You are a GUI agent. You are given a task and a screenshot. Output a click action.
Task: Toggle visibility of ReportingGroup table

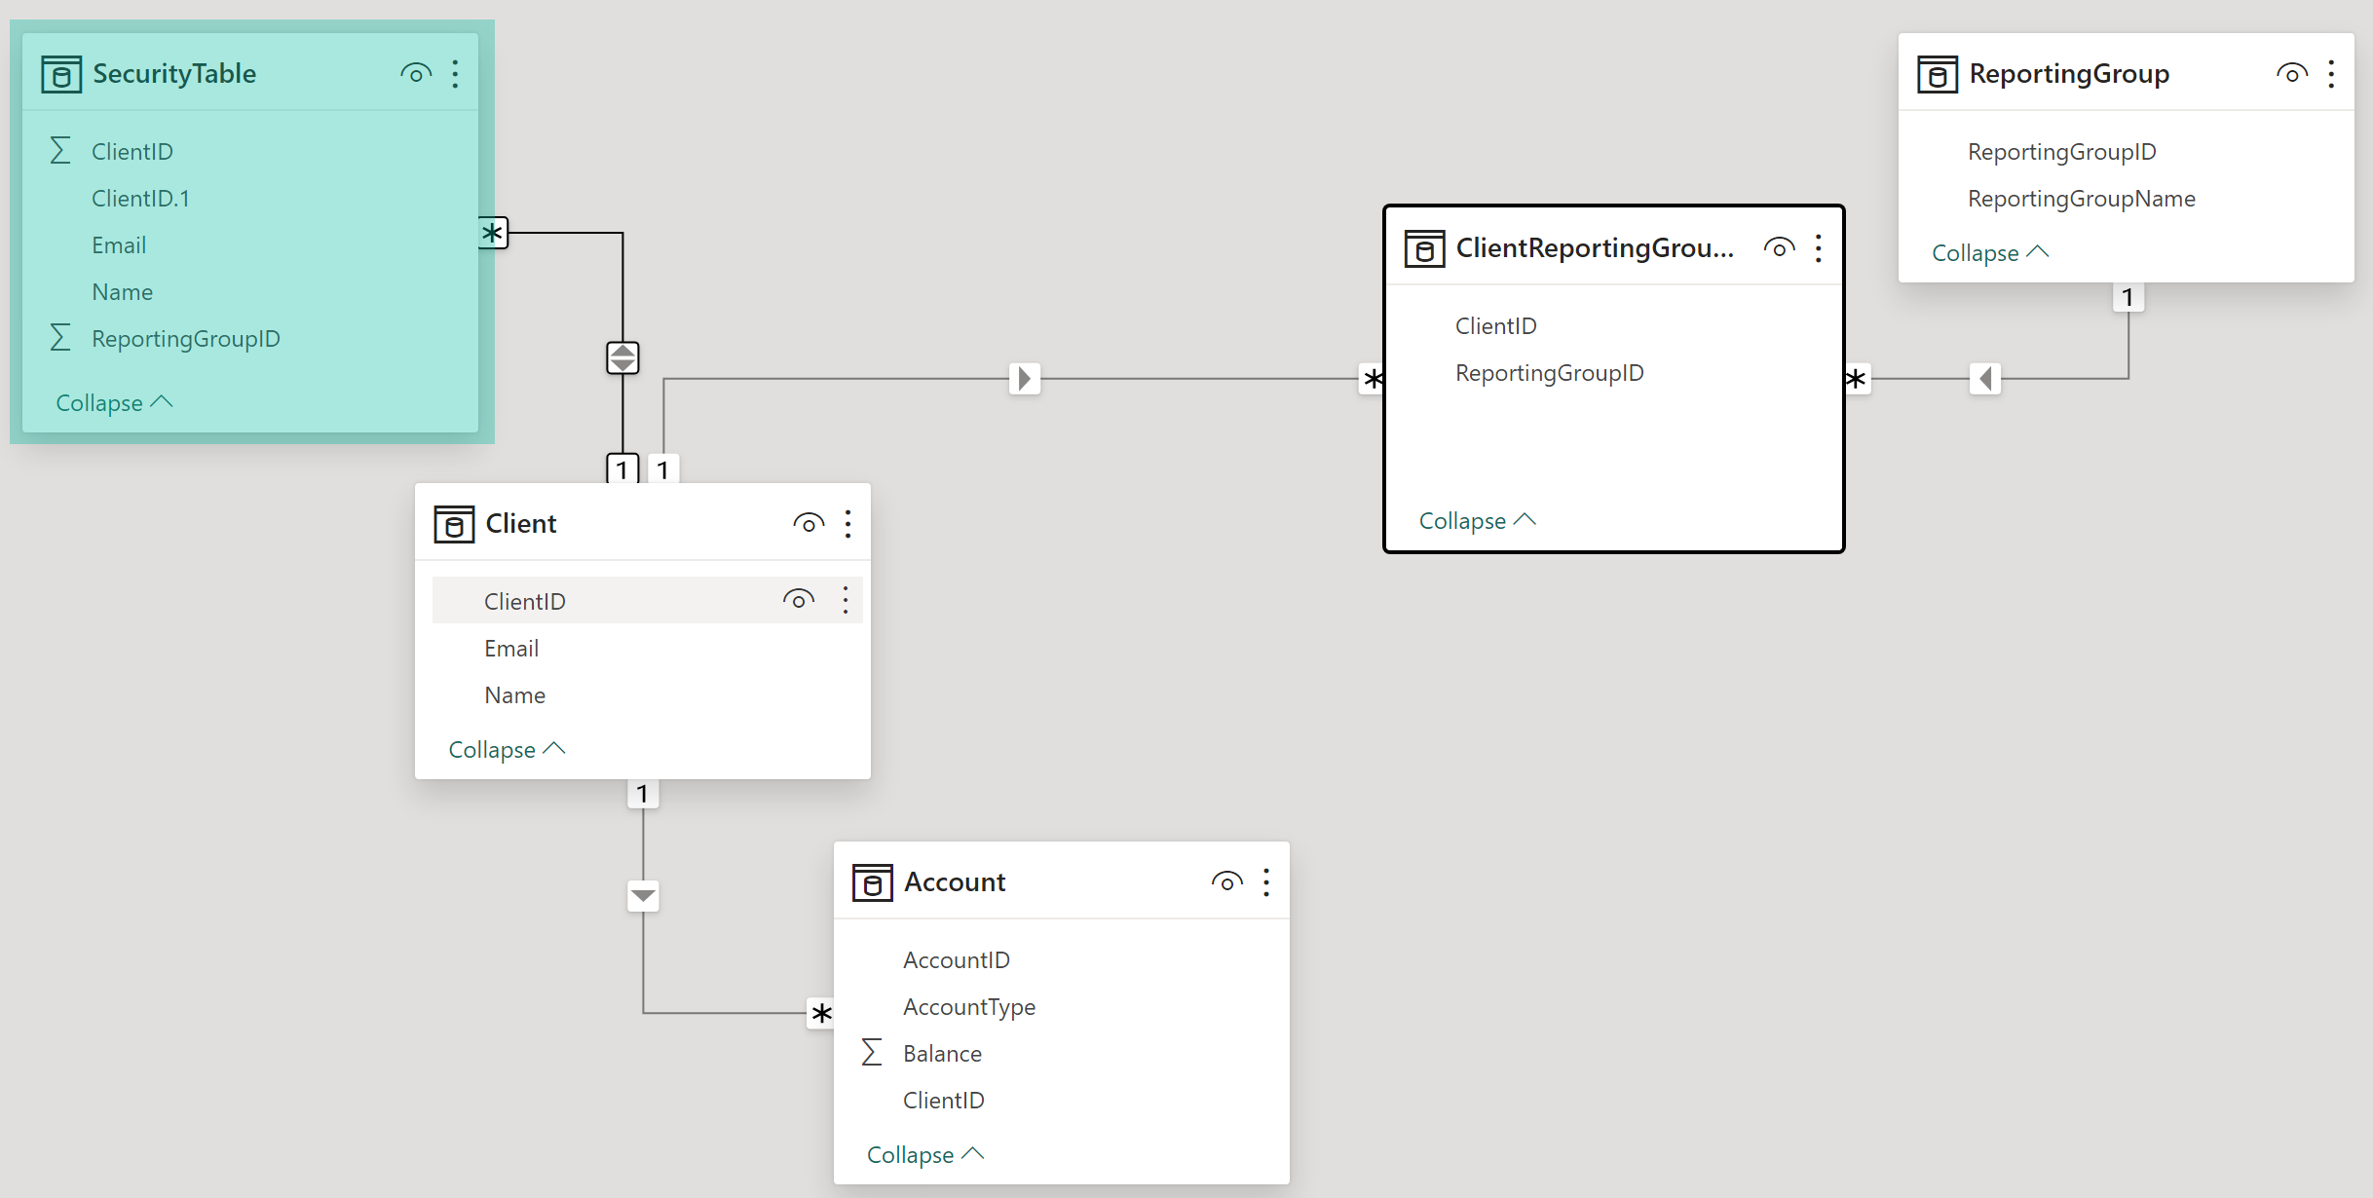pyautogui.click(x=2292, y=74)
